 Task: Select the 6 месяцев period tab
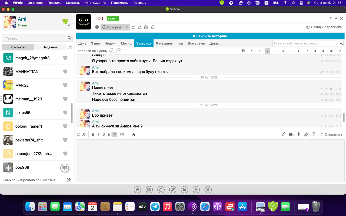164,43
